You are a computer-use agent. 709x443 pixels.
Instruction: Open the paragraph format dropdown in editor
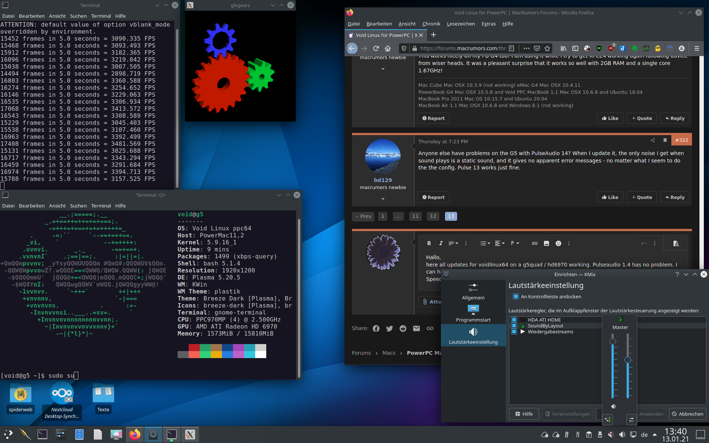(x=515, y=243)
